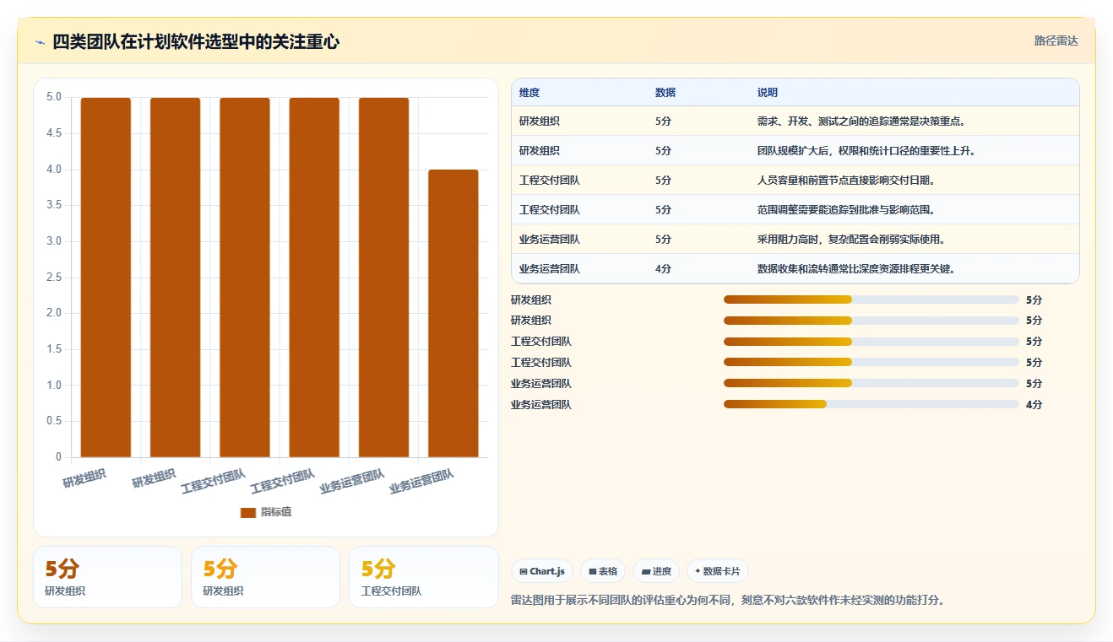Screen dimensions: 1113x642
Task: Open the Chart.js chip
Action: point(542,571)
